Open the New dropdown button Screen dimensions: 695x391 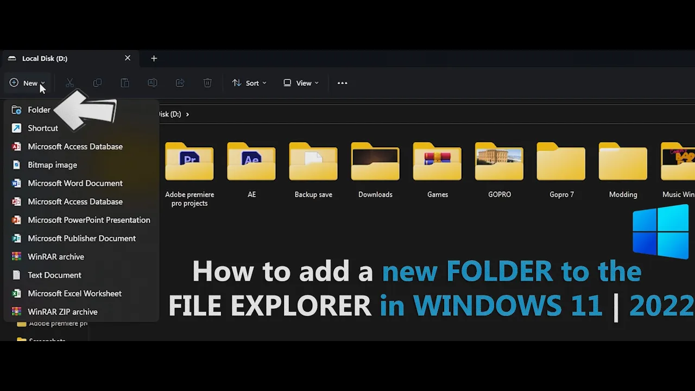pos(27,83)
